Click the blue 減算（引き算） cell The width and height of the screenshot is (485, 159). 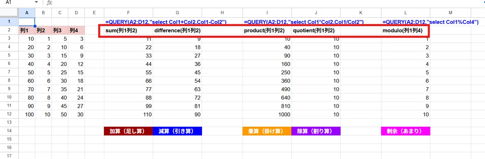click(x=177, y=131)
